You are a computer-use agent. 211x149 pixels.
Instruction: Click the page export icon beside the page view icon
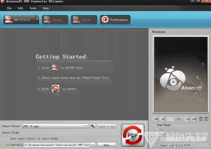[206, 119]
